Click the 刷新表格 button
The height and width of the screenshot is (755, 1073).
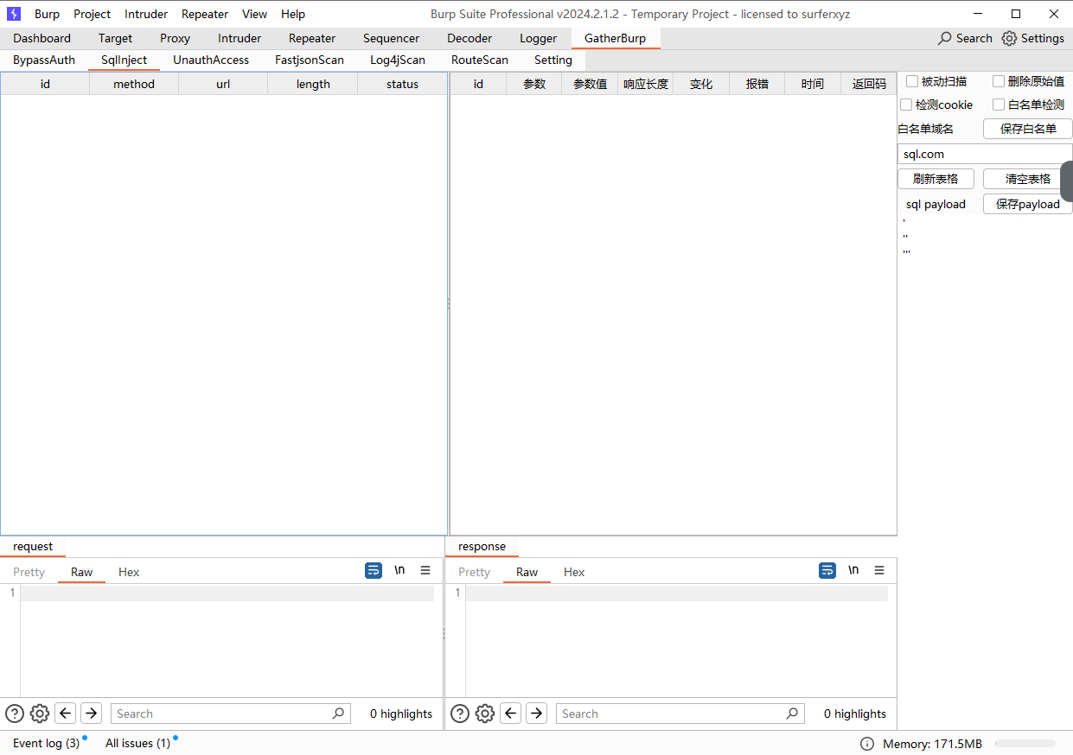point(936,179)
